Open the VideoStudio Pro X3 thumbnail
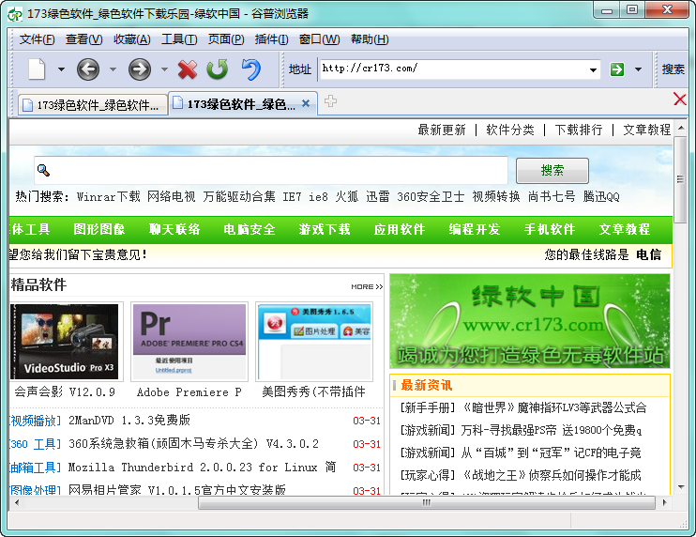Image resolution: width=696 pixels, height=537 pixels. tap(65, 342)
